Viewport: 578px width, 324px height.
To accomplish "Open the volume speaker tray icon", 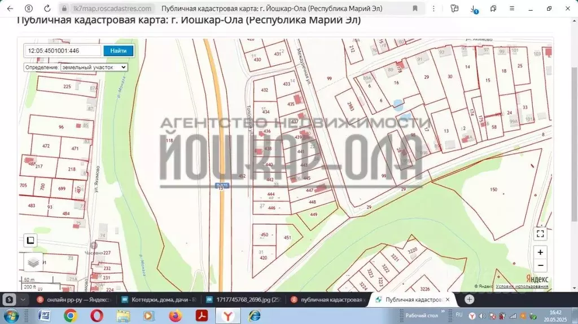I will pyautogui.click(x=482, y=316).
